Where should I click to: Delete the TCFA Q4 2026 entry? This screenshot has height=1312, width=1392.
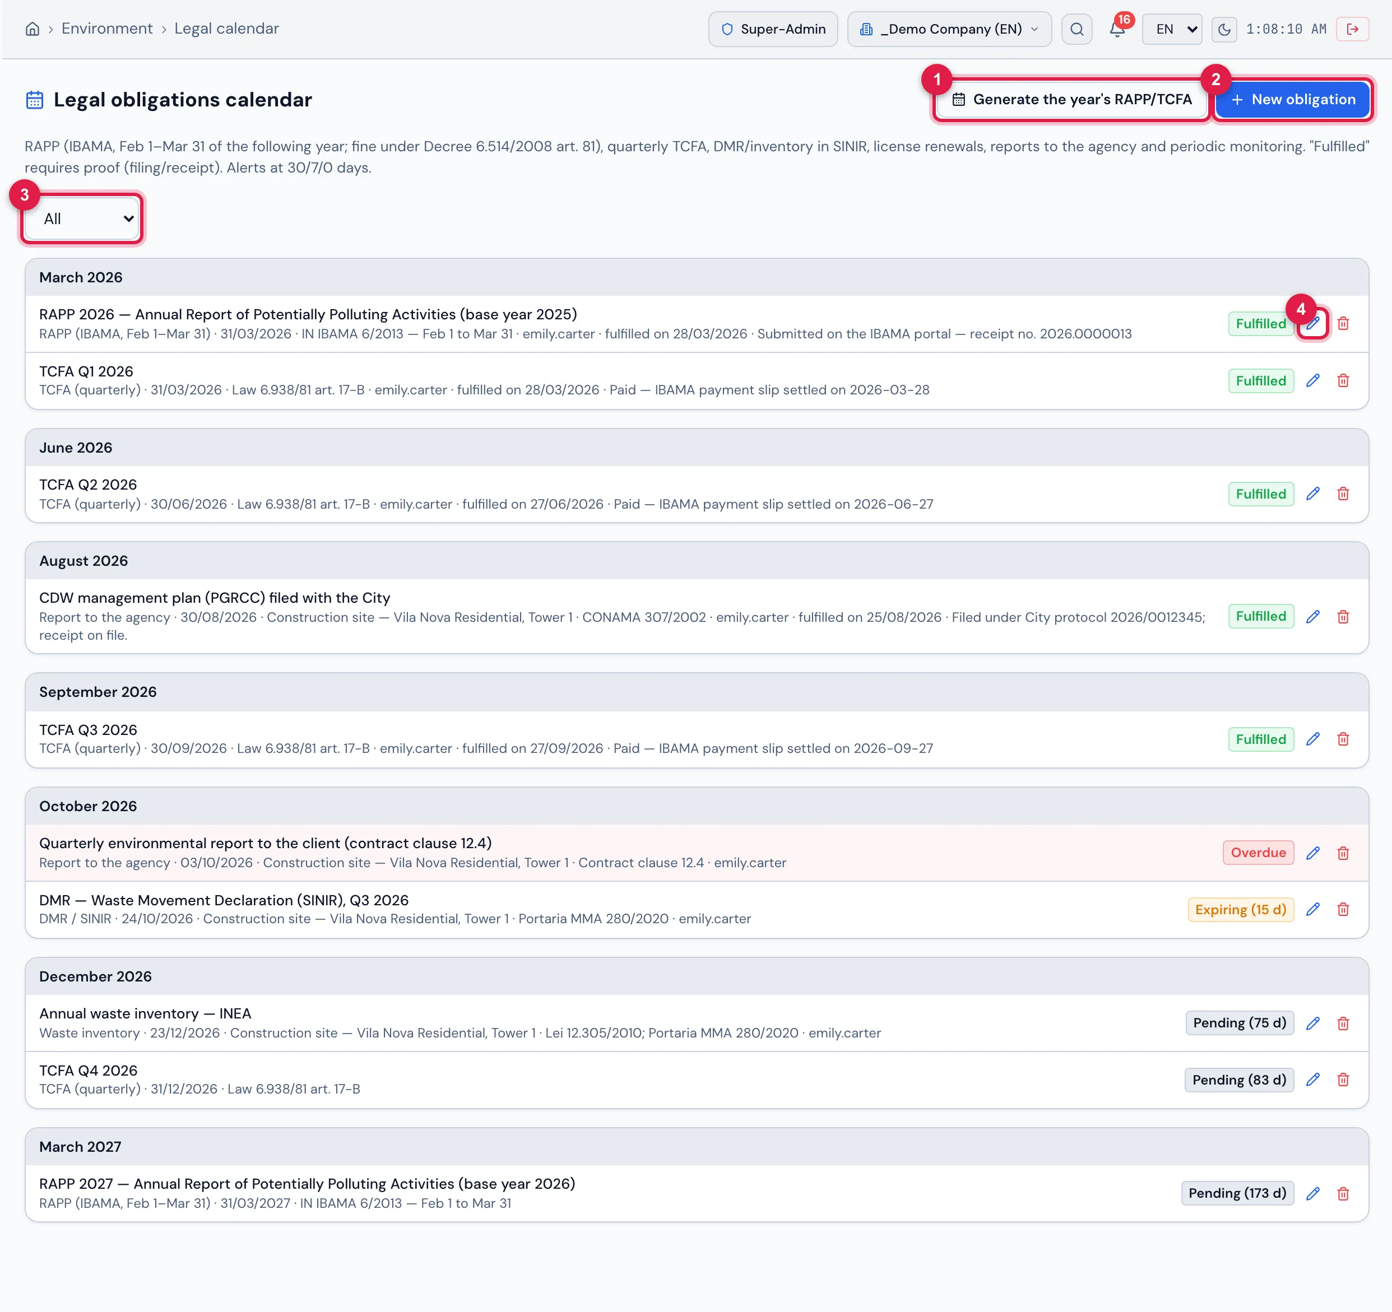coord(1343,1080)
